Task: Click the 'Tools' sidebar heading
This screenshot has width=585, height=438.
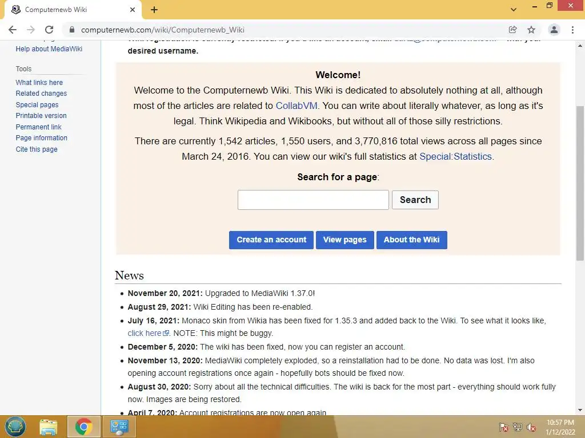Action: pos(23,69)
